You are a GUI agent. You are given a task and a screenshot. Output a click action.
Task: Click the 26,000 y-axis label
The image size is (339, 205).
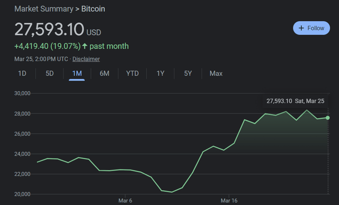[22, 134]
